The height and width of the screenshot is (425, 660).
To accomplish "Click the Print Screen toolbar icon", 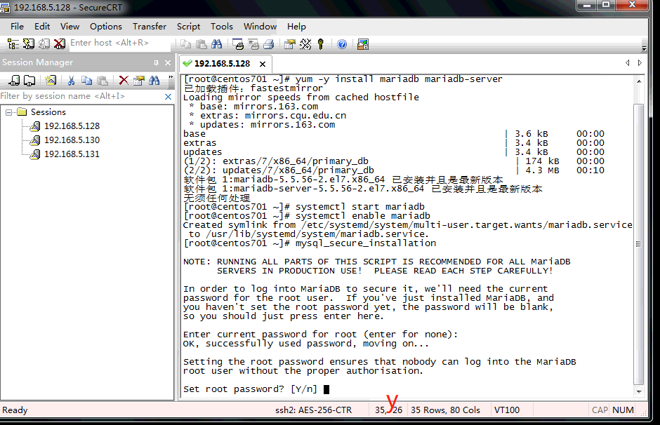I will tap(238, 43).
